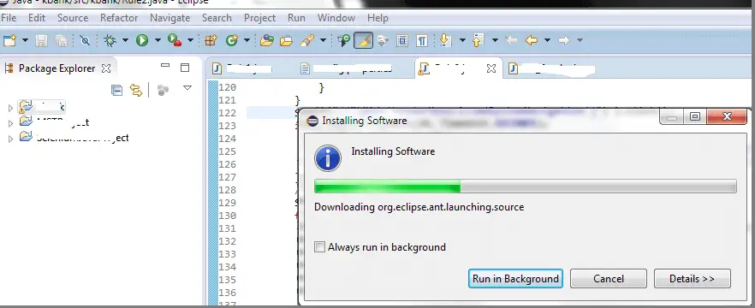
Task: Open the Navigate menu
Action: click(170, 18)
